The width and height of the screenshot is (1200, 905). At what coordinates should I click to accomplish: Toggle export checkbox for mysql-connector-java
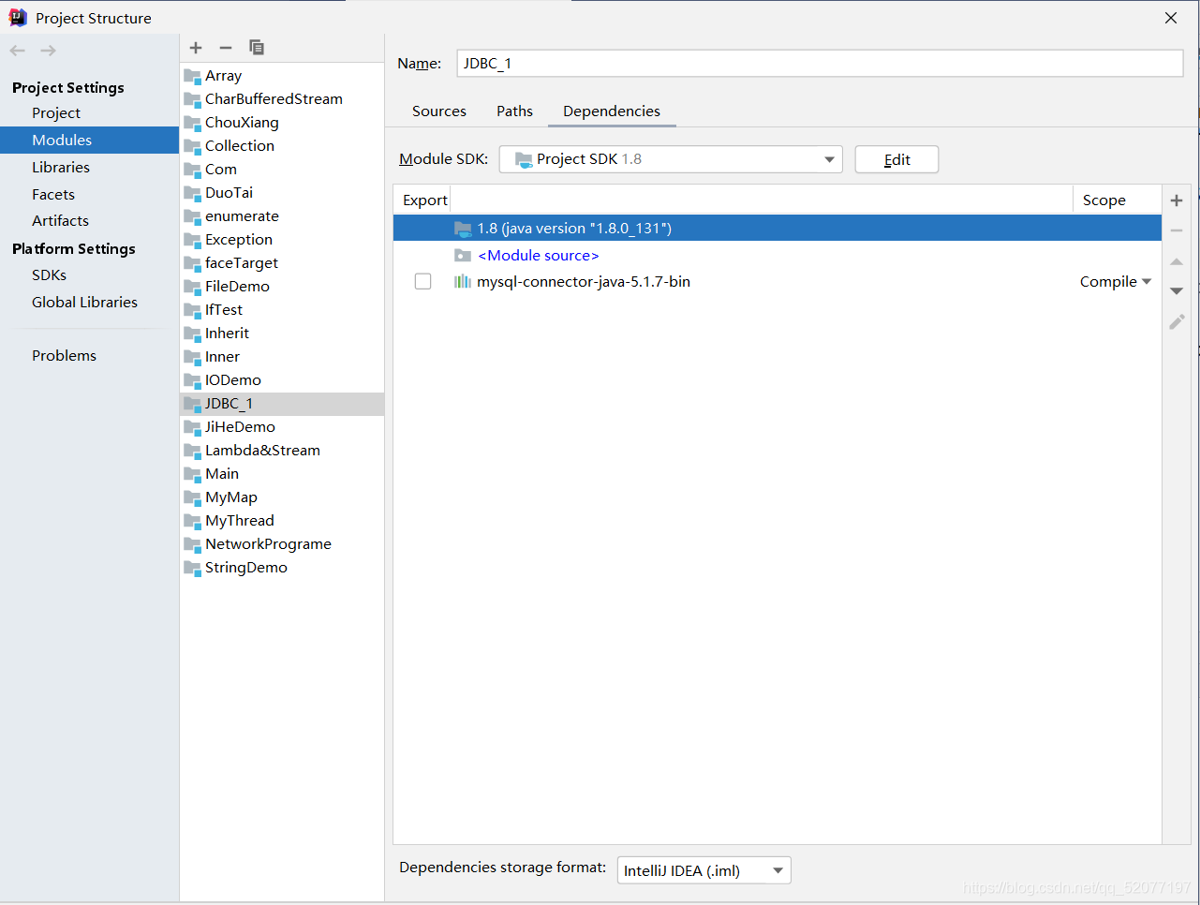coord(423,282)
